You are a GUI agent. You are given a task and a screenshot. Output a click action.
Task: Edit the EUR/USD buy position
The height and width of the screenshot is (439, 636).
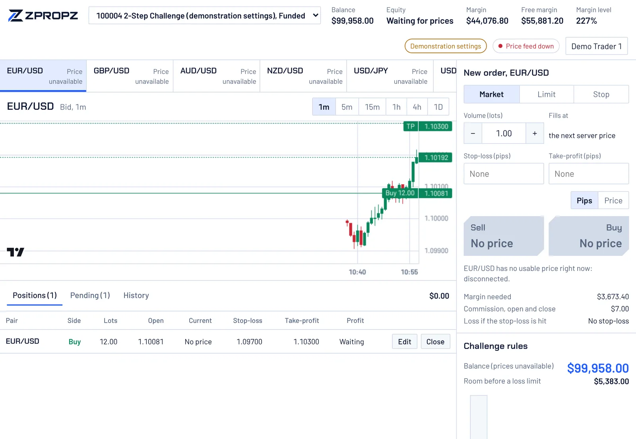[x=405, y=342]
